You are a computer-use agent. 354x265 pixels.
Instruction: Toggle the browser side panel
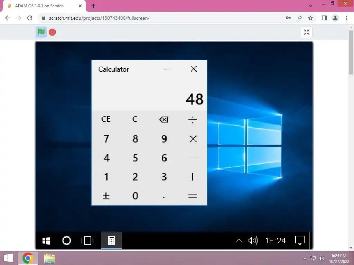point(324,18)
